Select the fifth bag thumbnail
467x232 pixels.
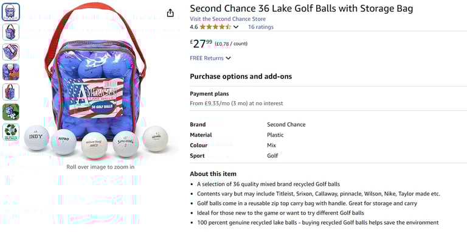[x=11, y=92]
